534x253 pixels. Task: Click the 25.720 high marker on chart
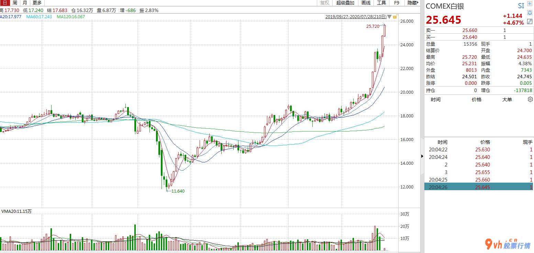coord(373,26)
